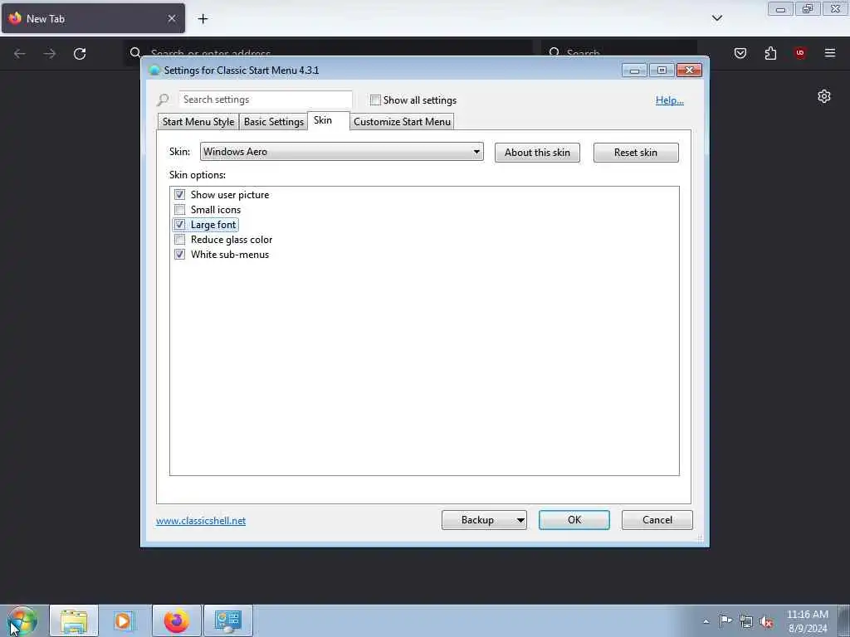Image resolution: width=850 pixels, height=637 pixels.
Task: Close the Classic Start Menu settings window
Action: 689,70
